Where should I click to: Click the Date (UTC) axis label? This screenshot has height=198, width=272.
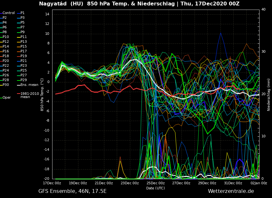tap(156, 188)
